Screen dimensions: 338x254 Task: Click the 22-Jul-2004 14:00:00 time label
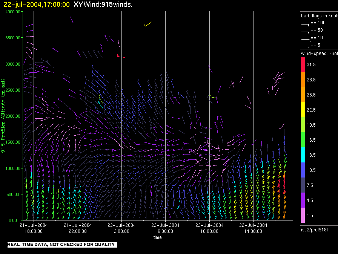pos(253,228)
